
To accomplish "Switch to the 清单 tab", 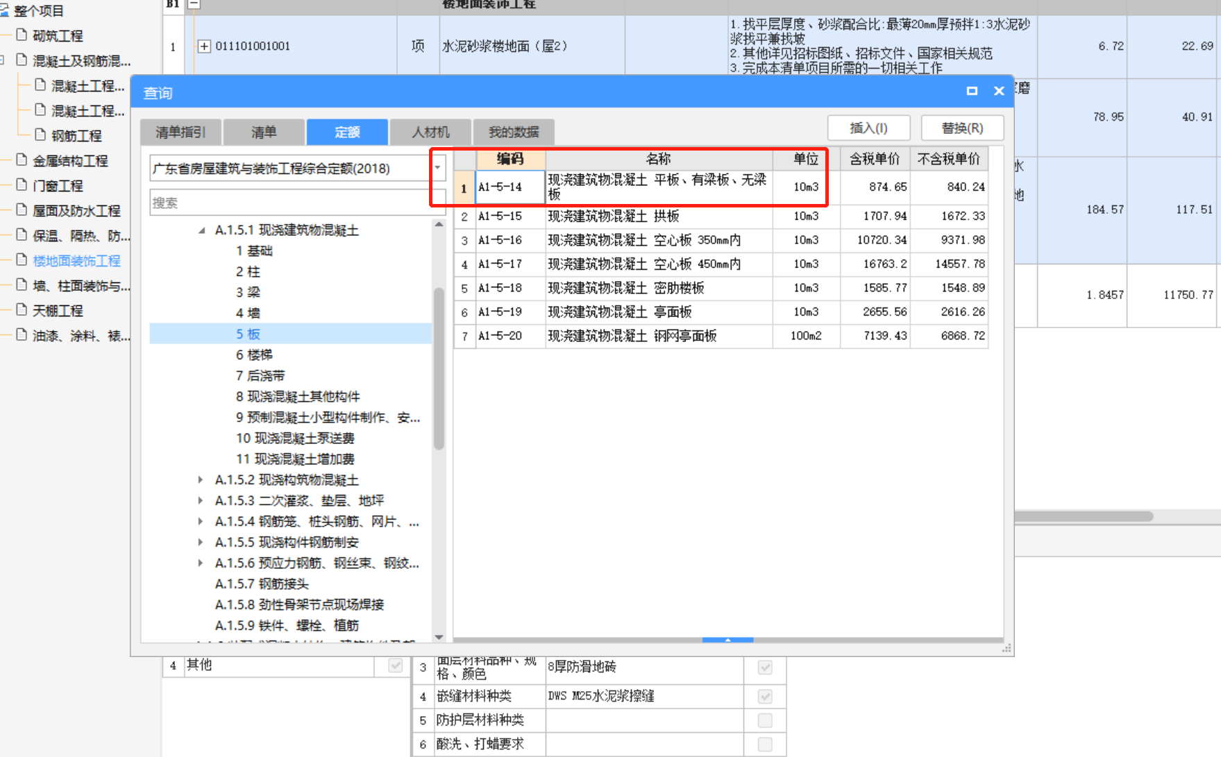I will pos(264,132).
